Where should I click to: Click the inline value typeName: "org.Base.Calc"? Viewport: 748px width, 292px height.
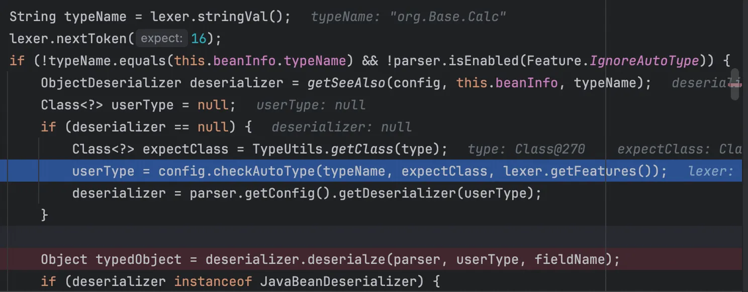pyautogui.click(x=408, y=17)
